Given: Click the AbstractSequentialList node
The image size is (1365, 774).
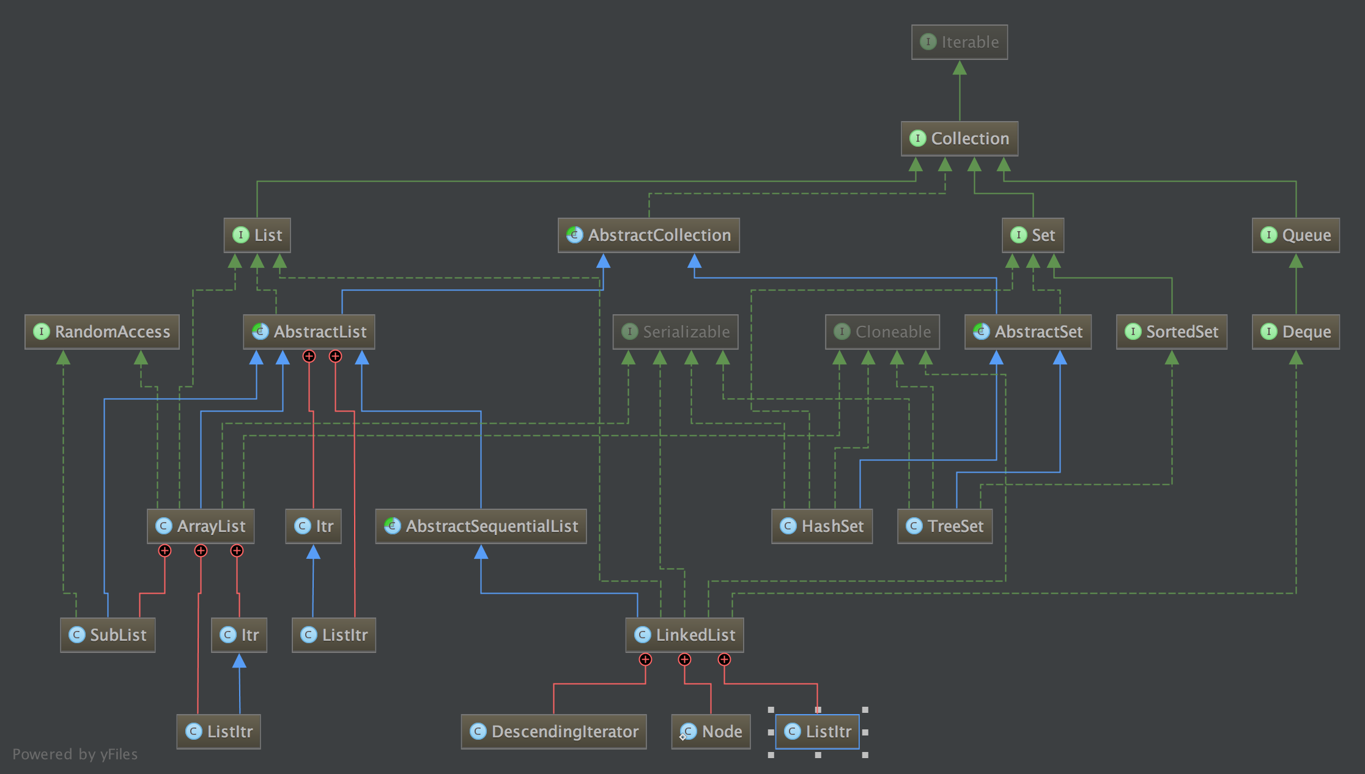Looking at the screenshot, I should (x=481, y=526).
